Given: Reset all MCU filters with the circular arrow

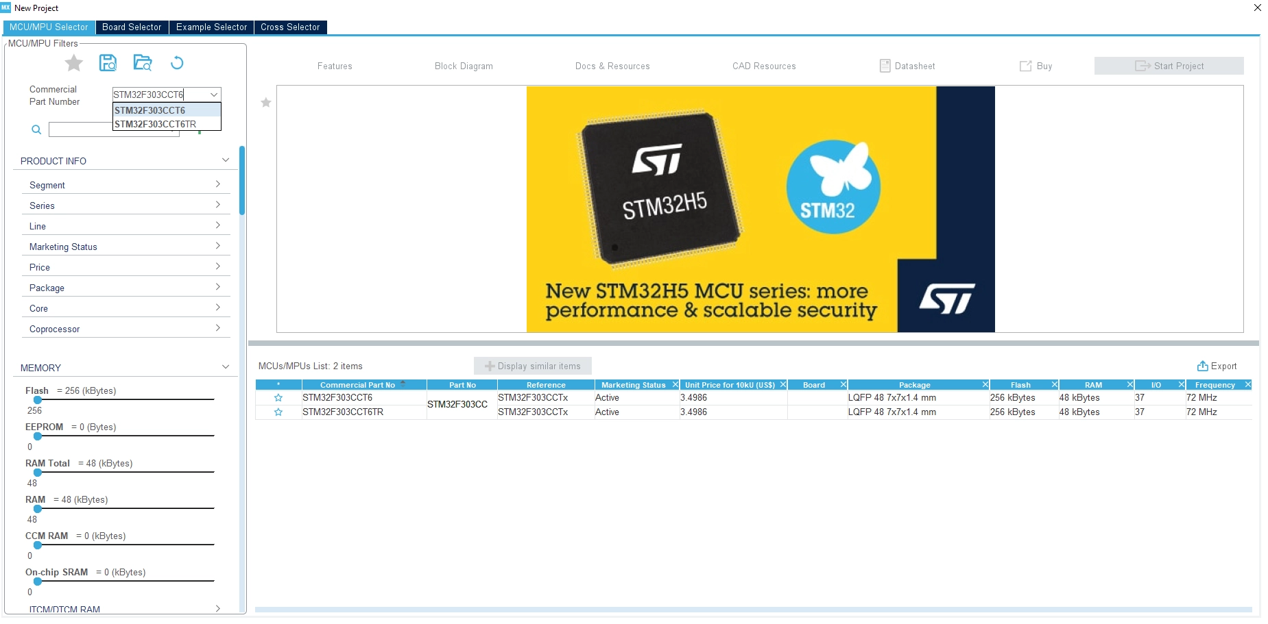Looking at the screenshot, I should (177, 63).
